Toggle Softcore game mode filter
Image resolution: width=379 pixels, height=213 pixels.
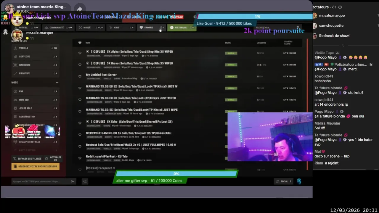35,57
